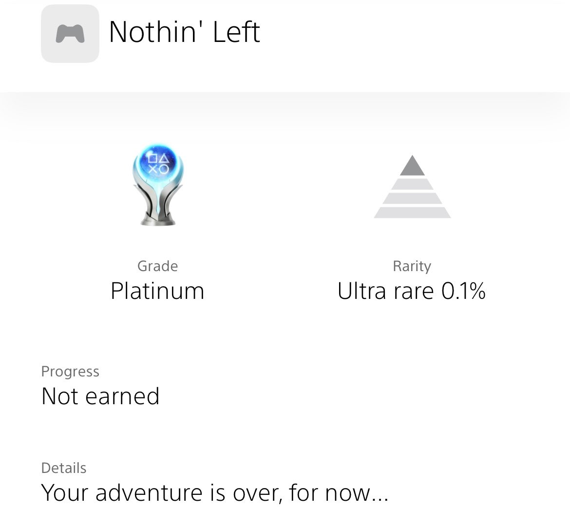Viewport: 570px width, 530px height.
Task: Click the "Your adventure is over" description
Action: [214, 492]
